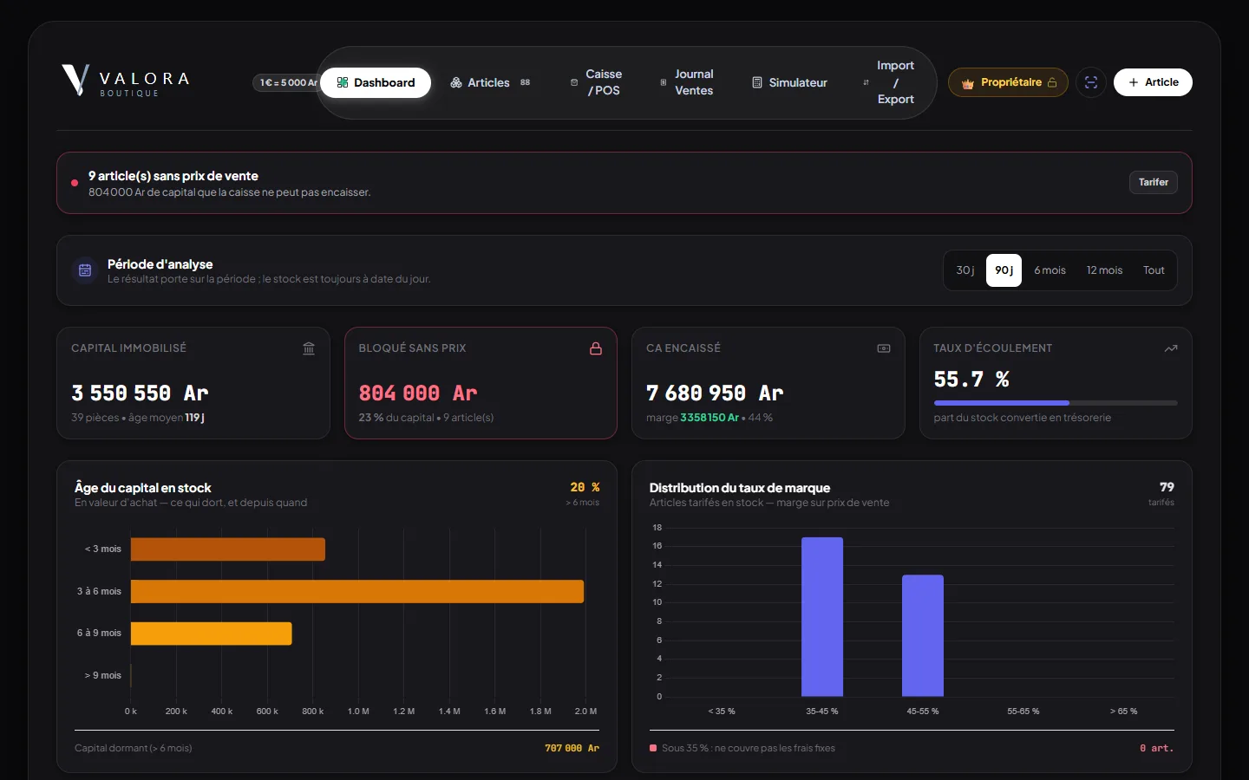Open the Caisse / POS tab

[x=596, y=82]
